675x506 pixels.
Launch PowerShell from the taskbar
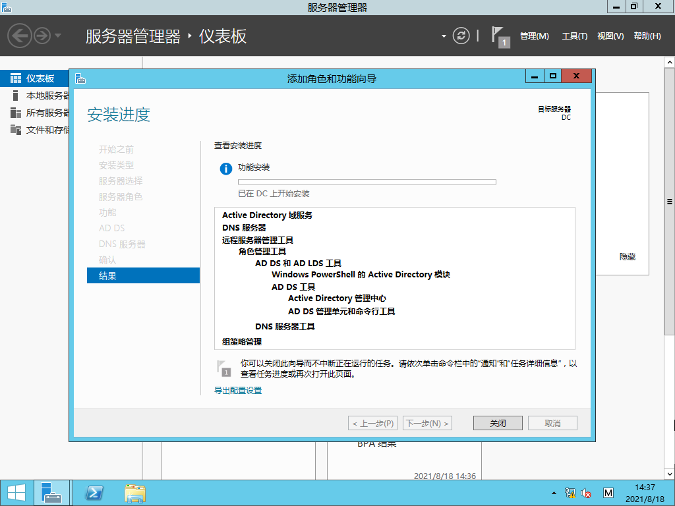pyautogui.click(x=94, y=493)
